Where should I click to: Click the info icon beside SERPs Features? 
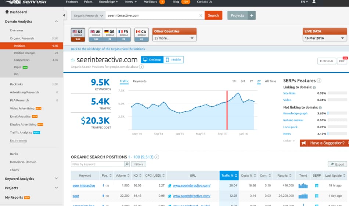[x=319, y=81]
